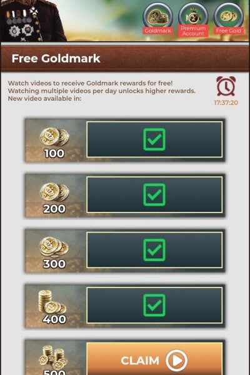The height and width of the screenshot is (375, 250).
Task: Open the Goldmark shop icon
Action: point(157,16)
